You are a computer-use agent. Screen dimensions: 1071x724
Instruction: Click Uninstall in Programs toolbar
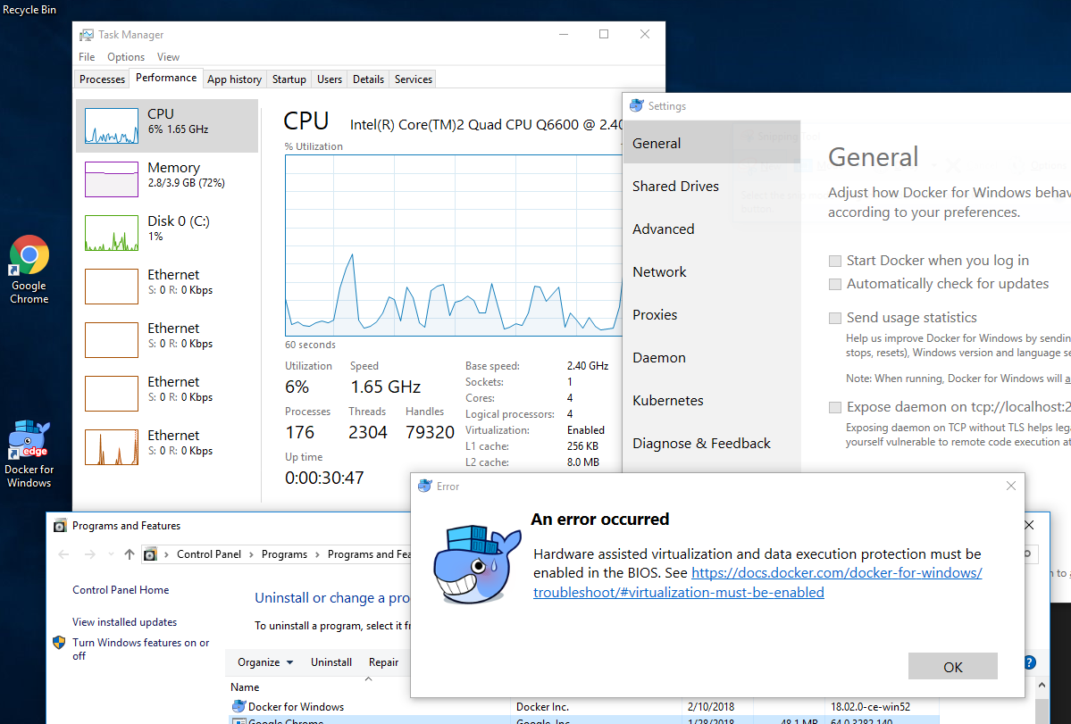331,662
